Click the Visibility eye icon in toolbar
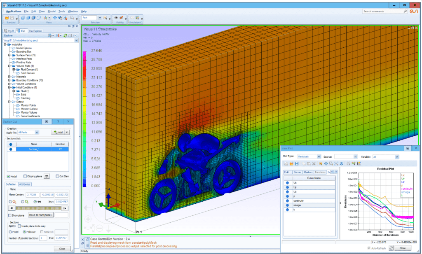This screenshot has height=254, width=422. coord(116,17)
